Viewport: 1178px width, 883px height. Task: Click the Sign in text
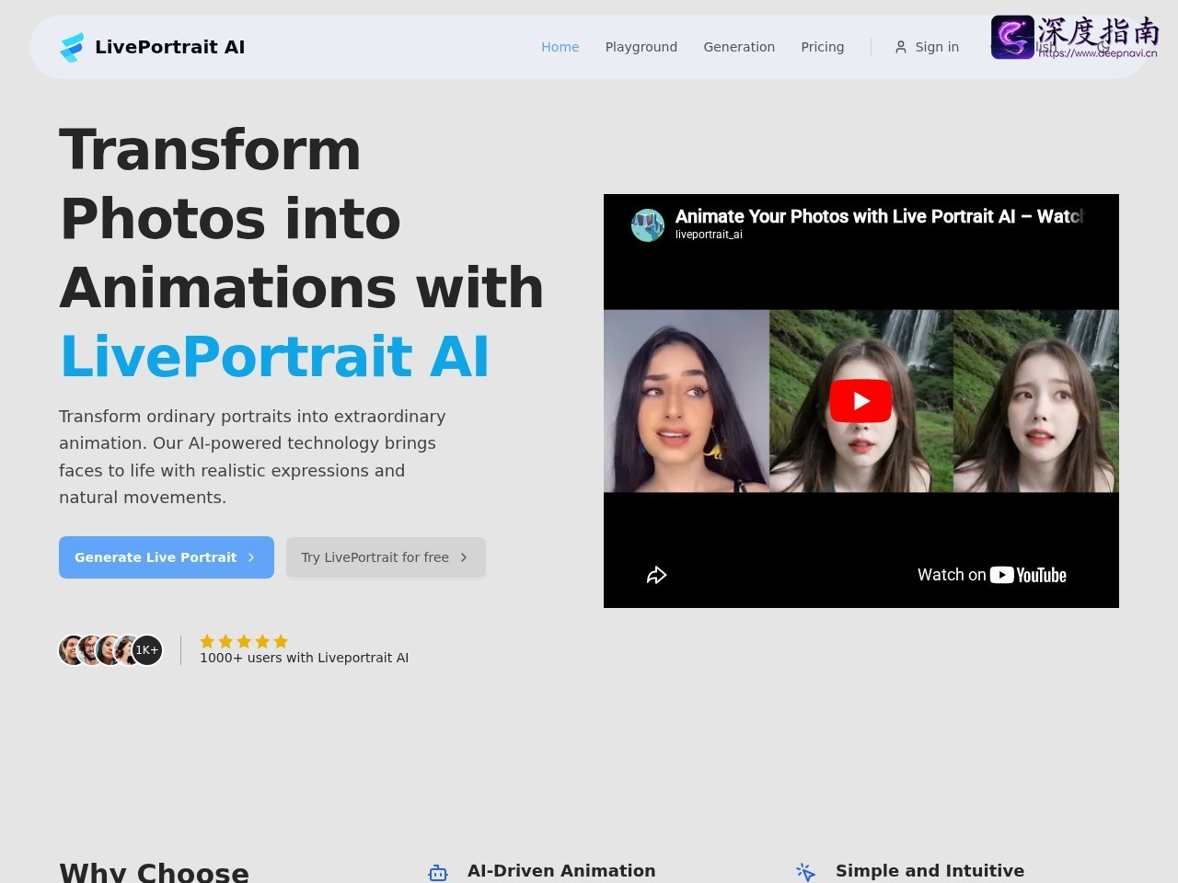point(937,47)
